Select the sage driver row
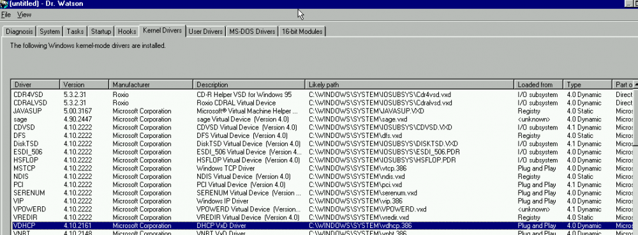The width and height of the screenshot is (638, 235). 322,119
